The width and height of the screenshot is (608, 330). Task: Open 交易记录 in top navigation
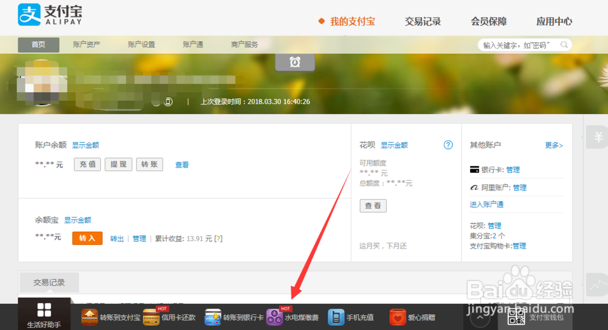click(x=423, y=22)
